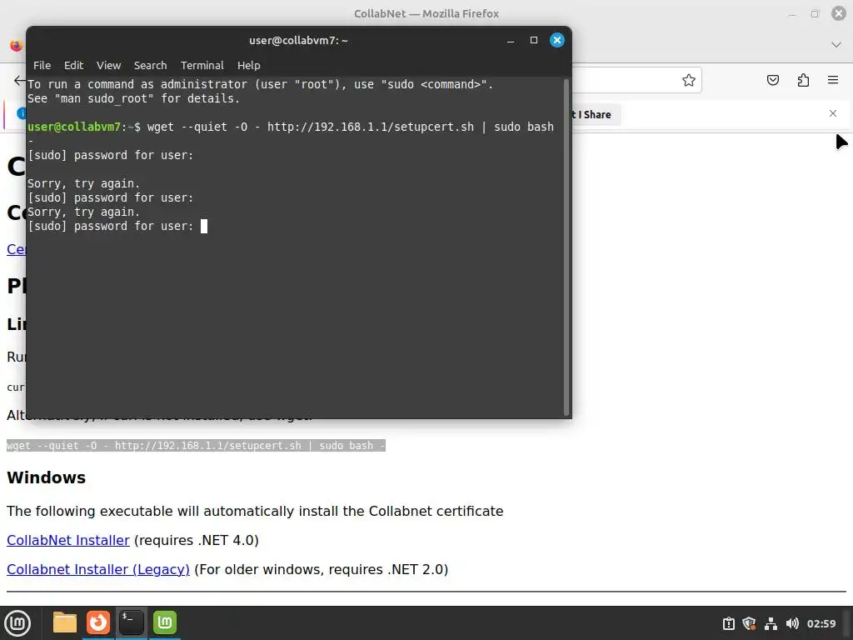
Task: Click the wget command text on the page
Action: 196,446
